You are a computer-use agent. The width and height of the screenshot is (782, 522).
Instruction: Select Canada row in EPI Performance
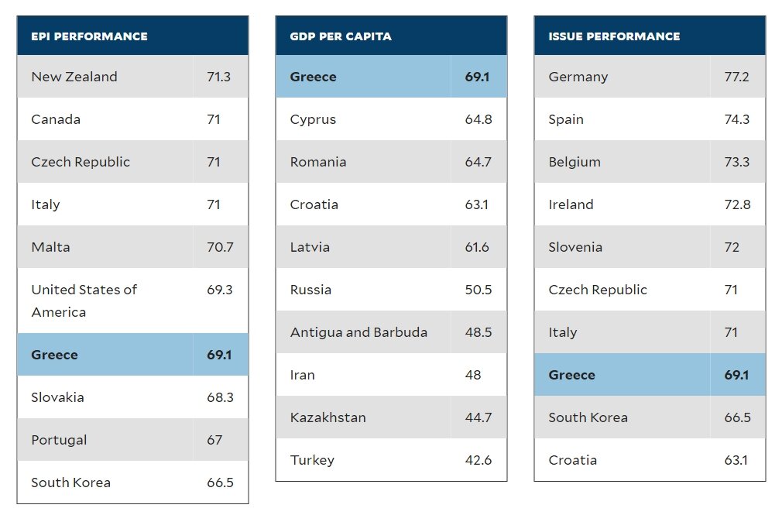point(132,118)
